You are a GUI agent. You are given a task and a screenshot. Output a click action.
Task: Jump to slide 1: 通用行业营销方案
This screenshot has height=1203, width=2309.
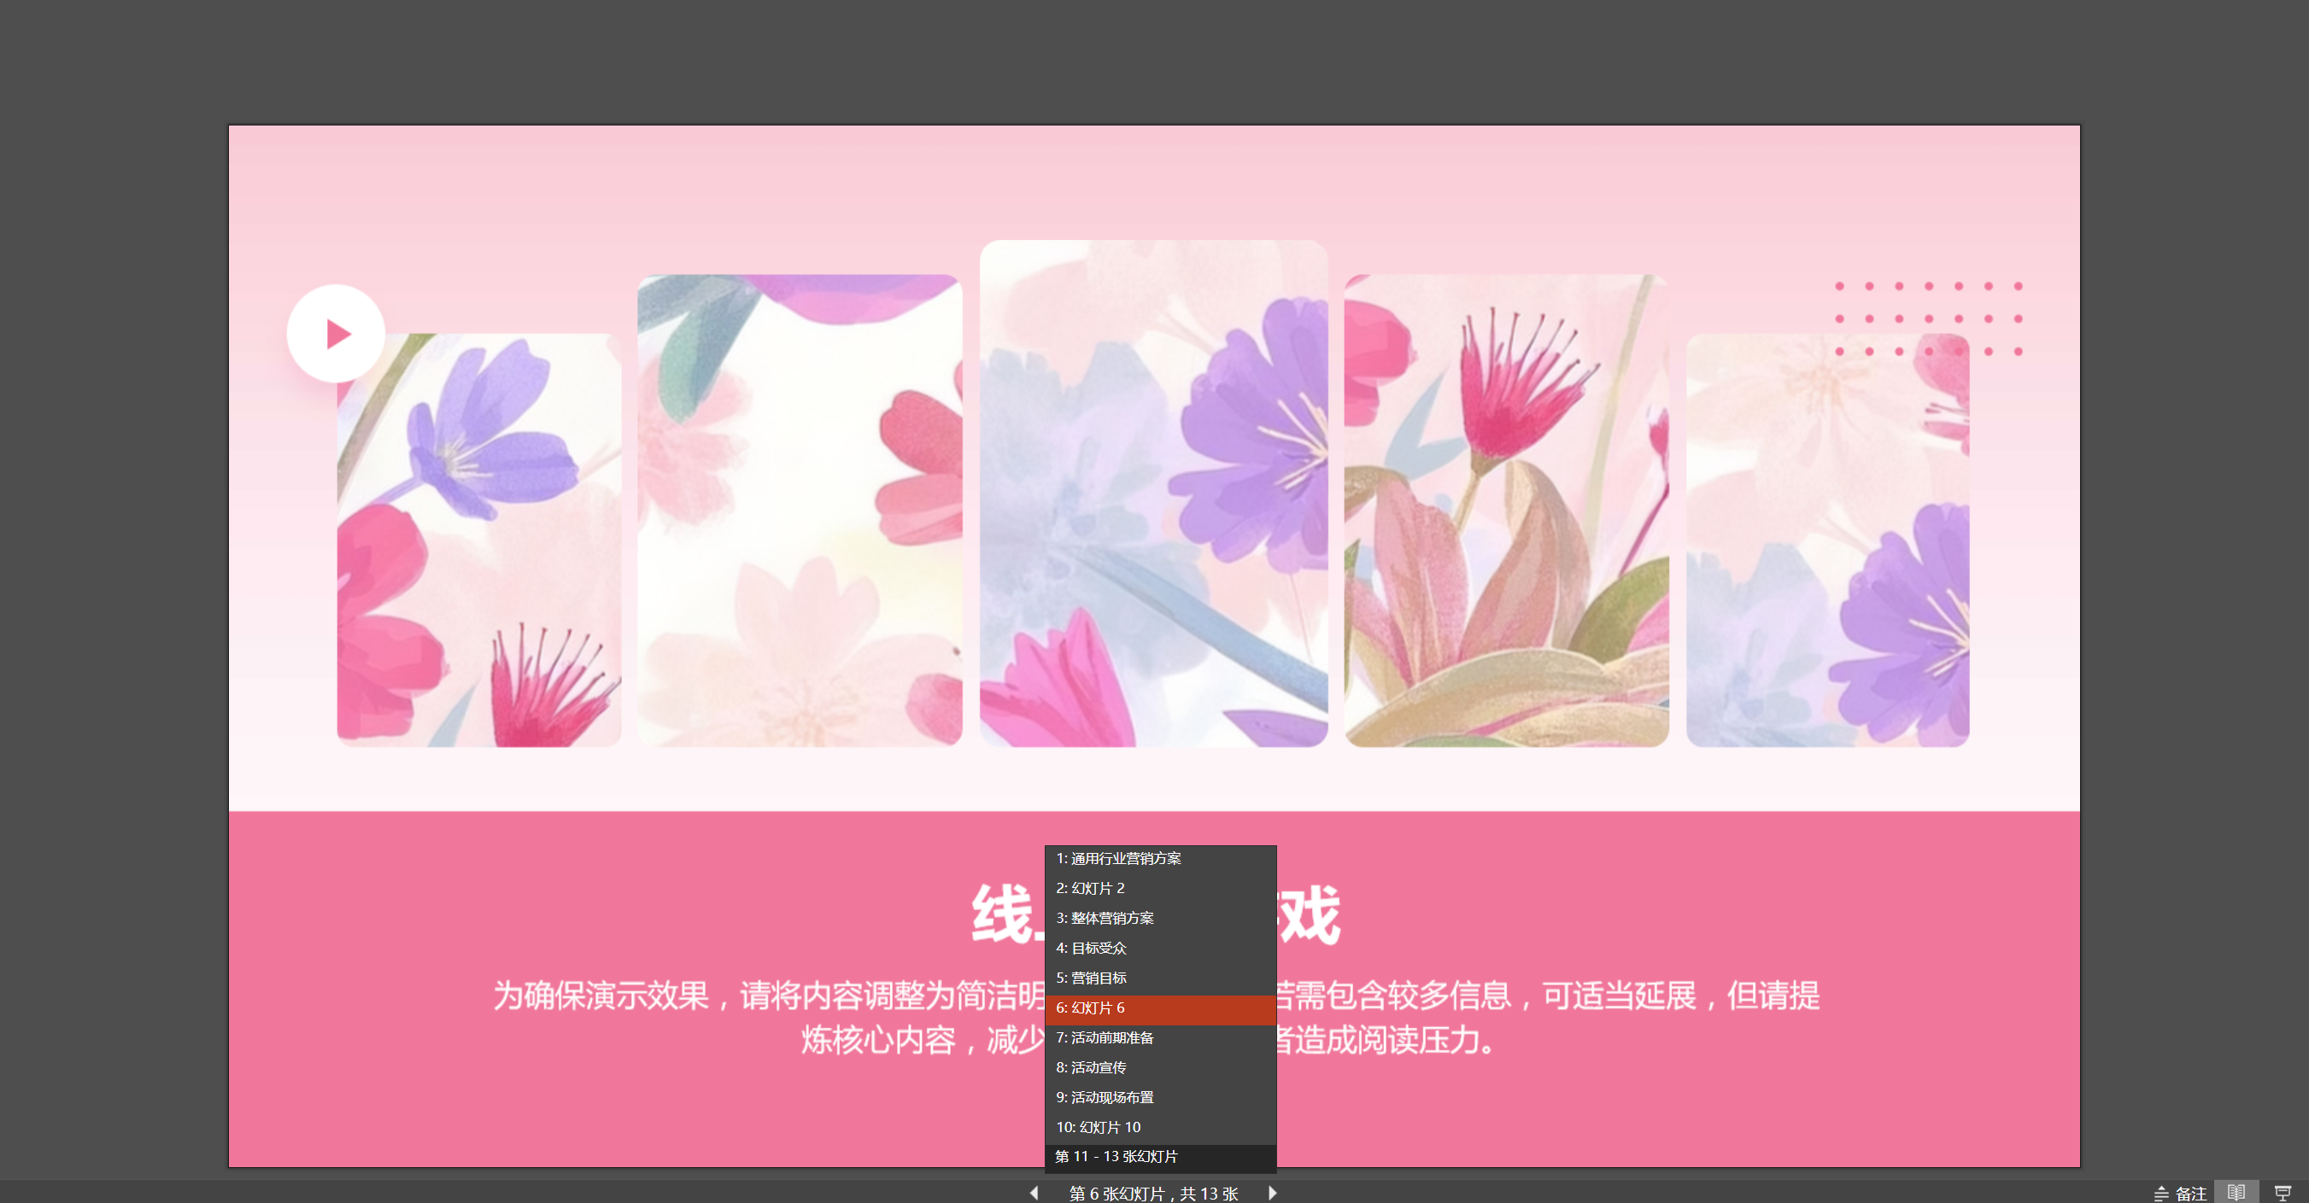click(x=1161, y=858)
